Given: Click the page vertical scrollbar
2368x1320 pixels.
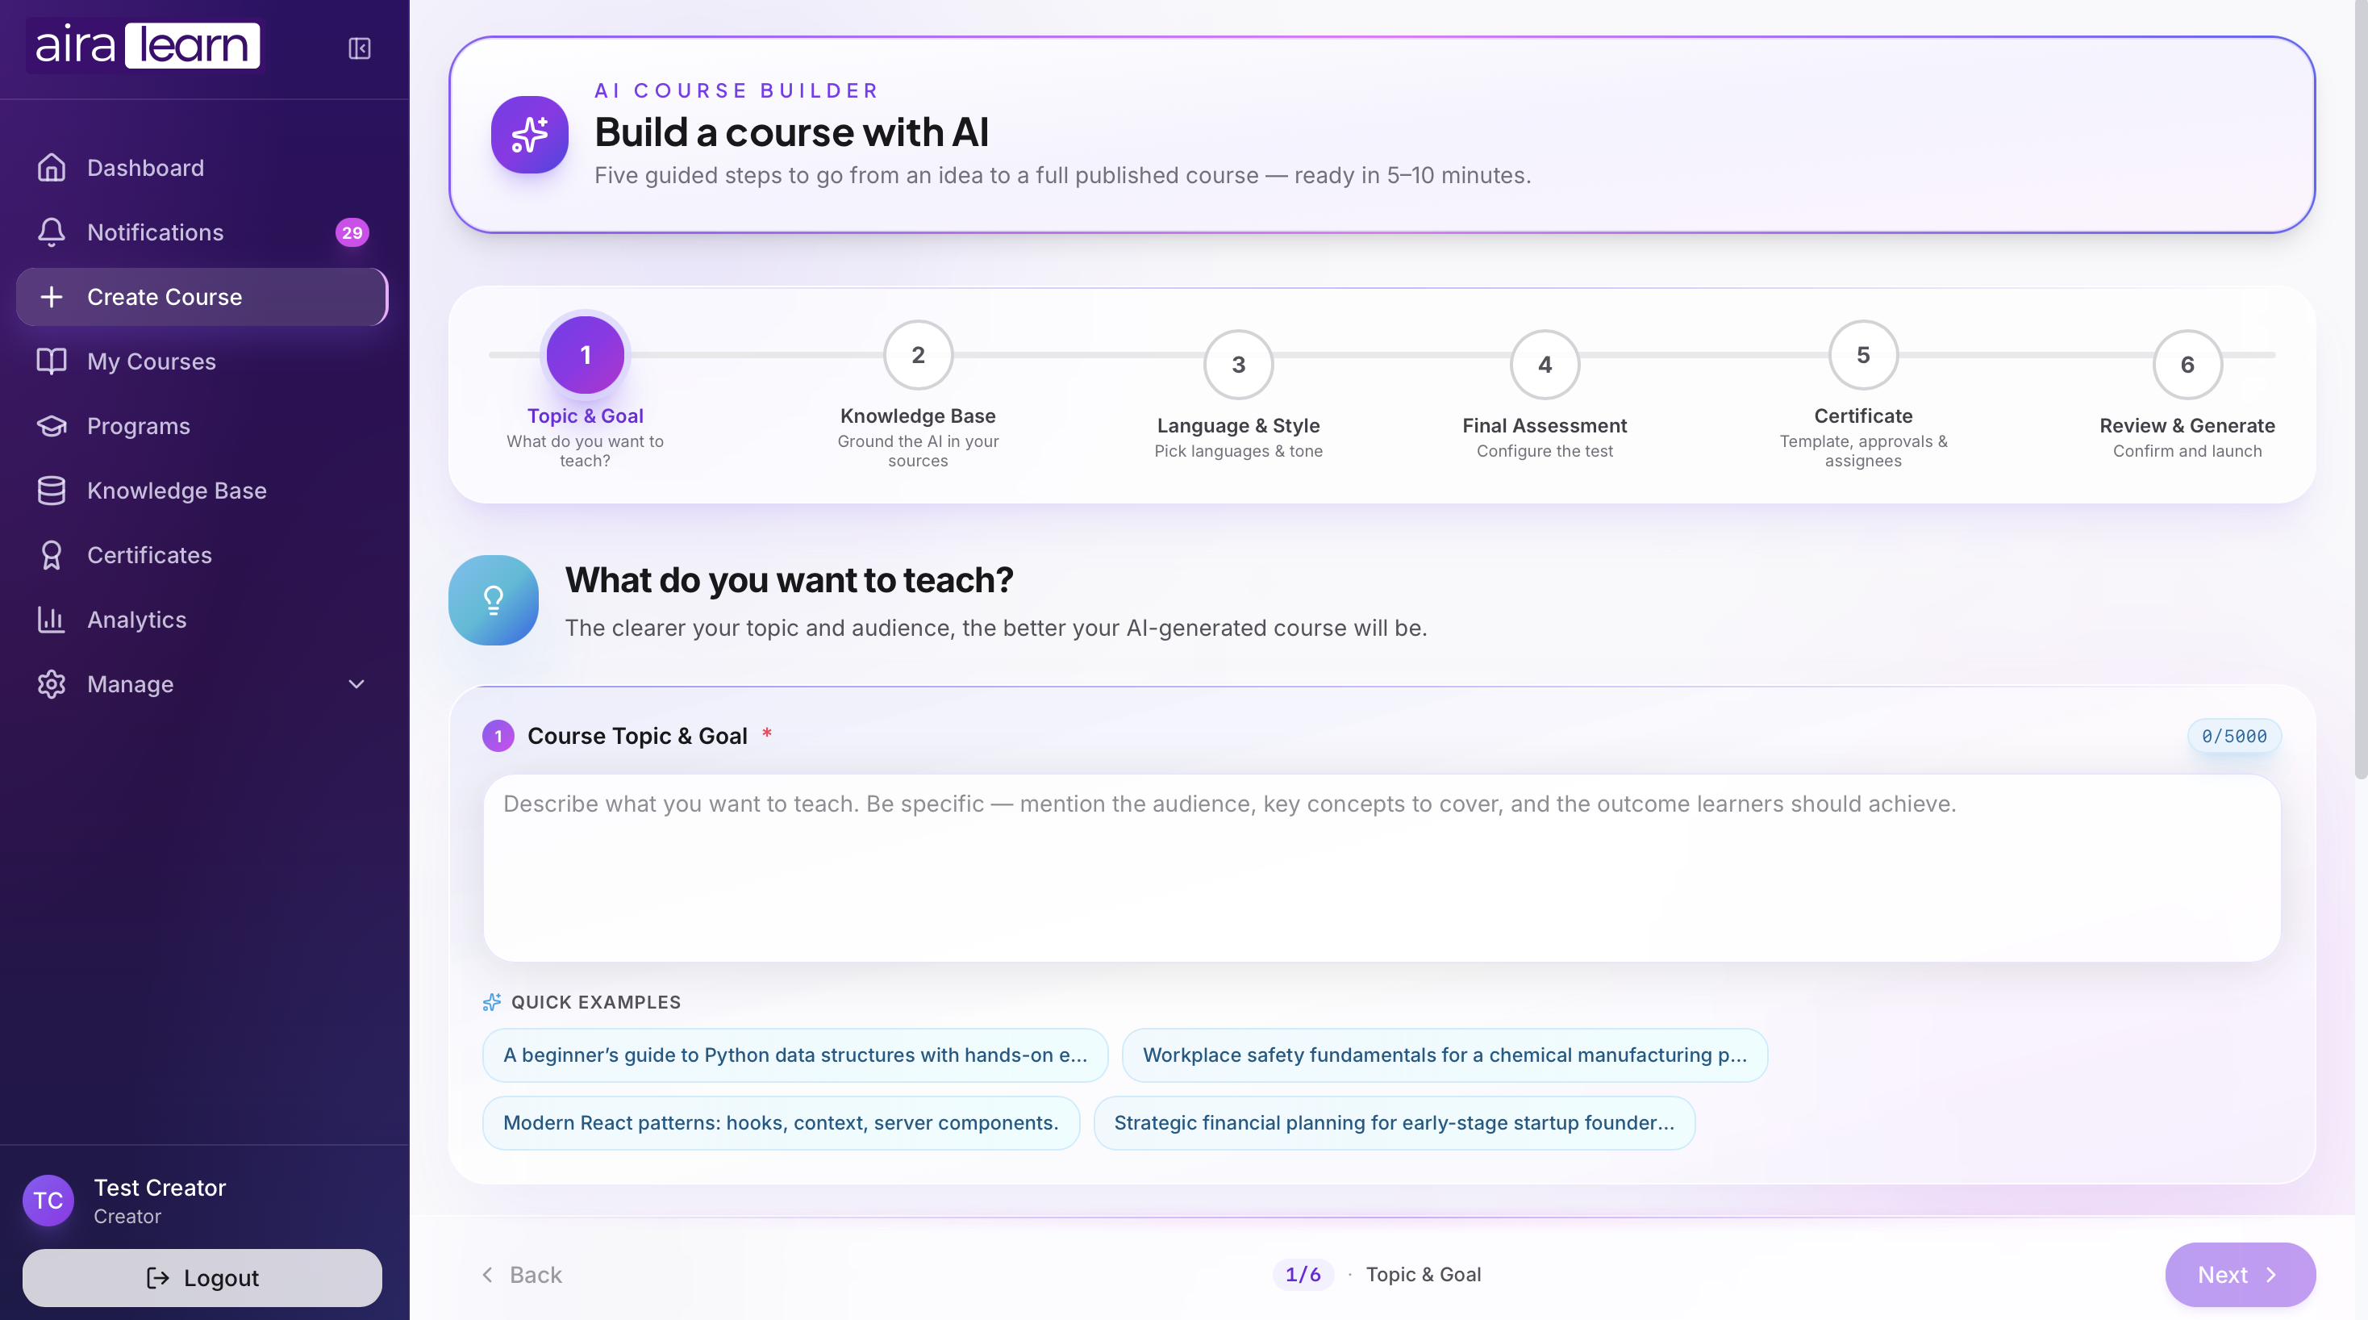Looking at the screenshot, I should 2360,391.
